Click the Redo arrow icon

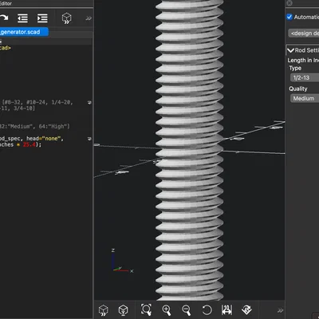[x=4, y=18]
